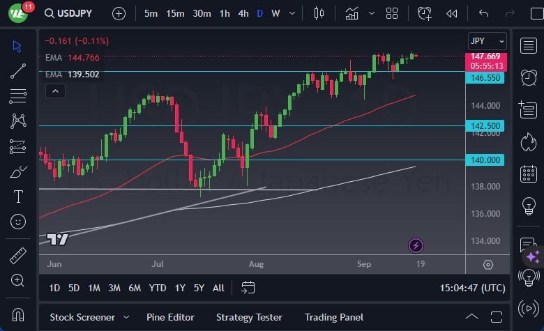This screenshot has height=331, width=544.
Task: Open the JPY currency dropdown
Action: tap(487, 41)
